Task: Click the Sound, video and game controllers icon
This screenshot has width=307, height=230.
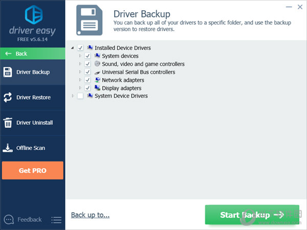Action: tap(97, 64)
